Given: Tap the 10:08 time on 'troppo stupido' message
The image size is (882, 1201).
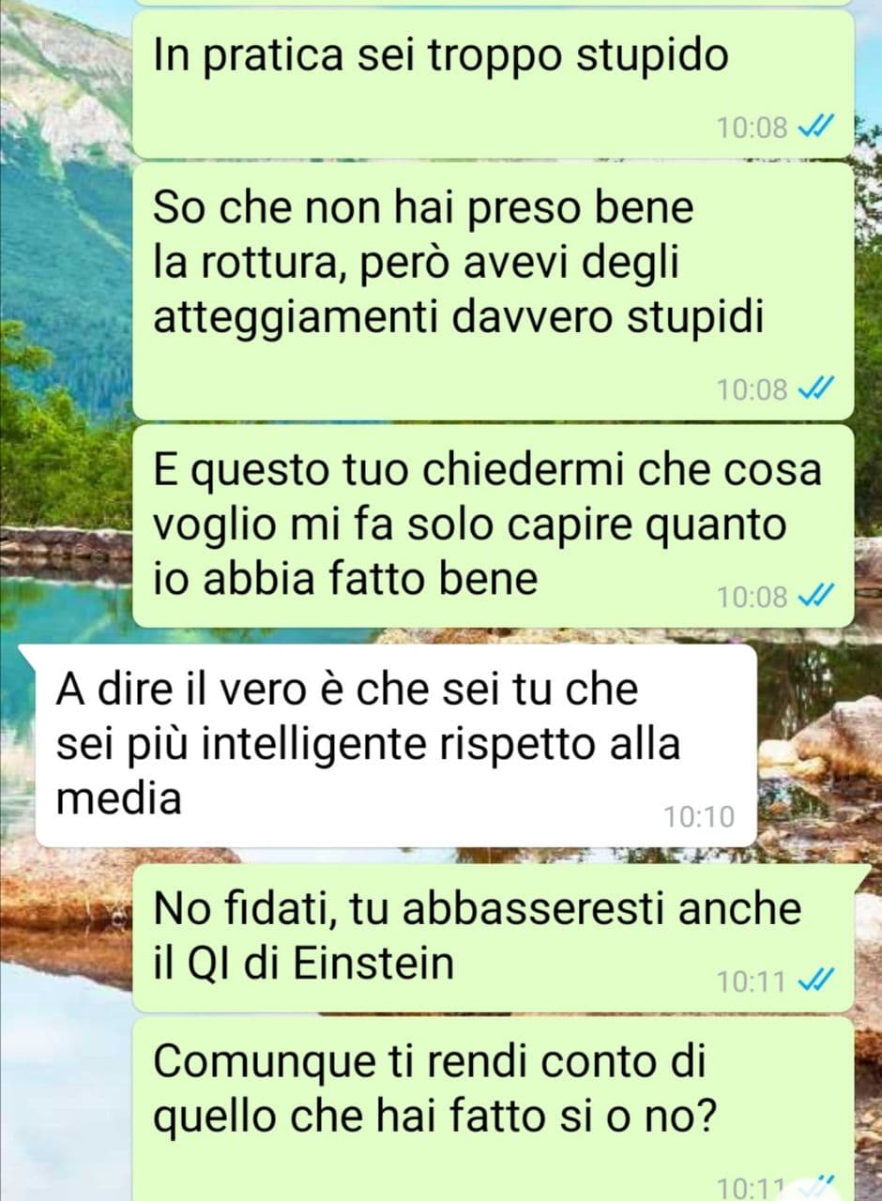Looking at the screenshot, I should pos(753,128).
